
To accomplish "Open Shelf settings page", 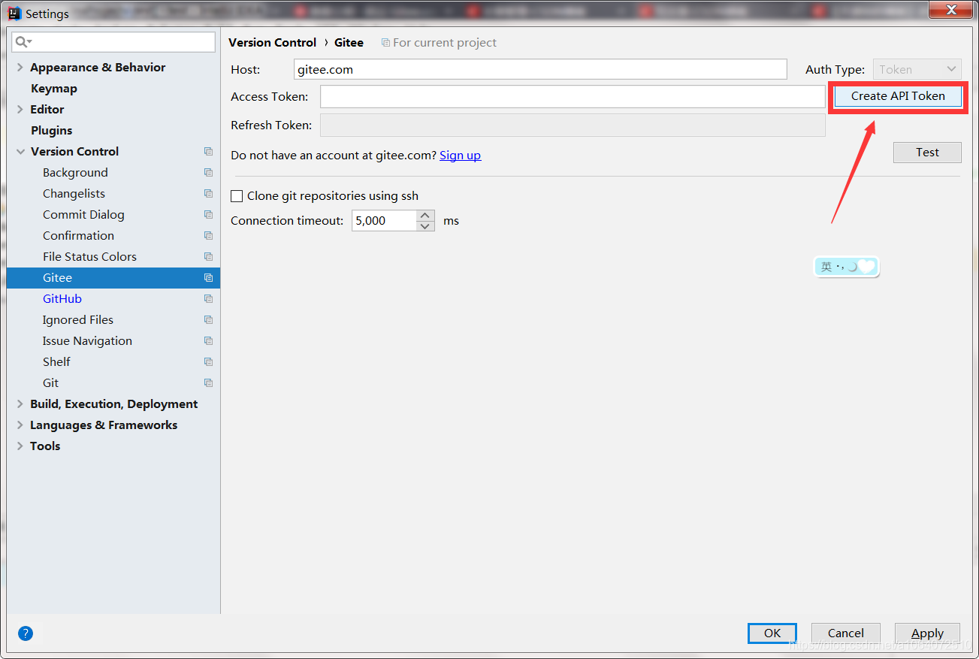I will [56, 362].
